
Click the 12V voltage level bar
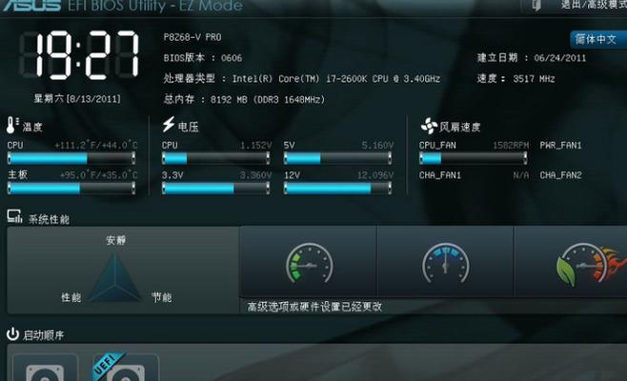(337, 189)
